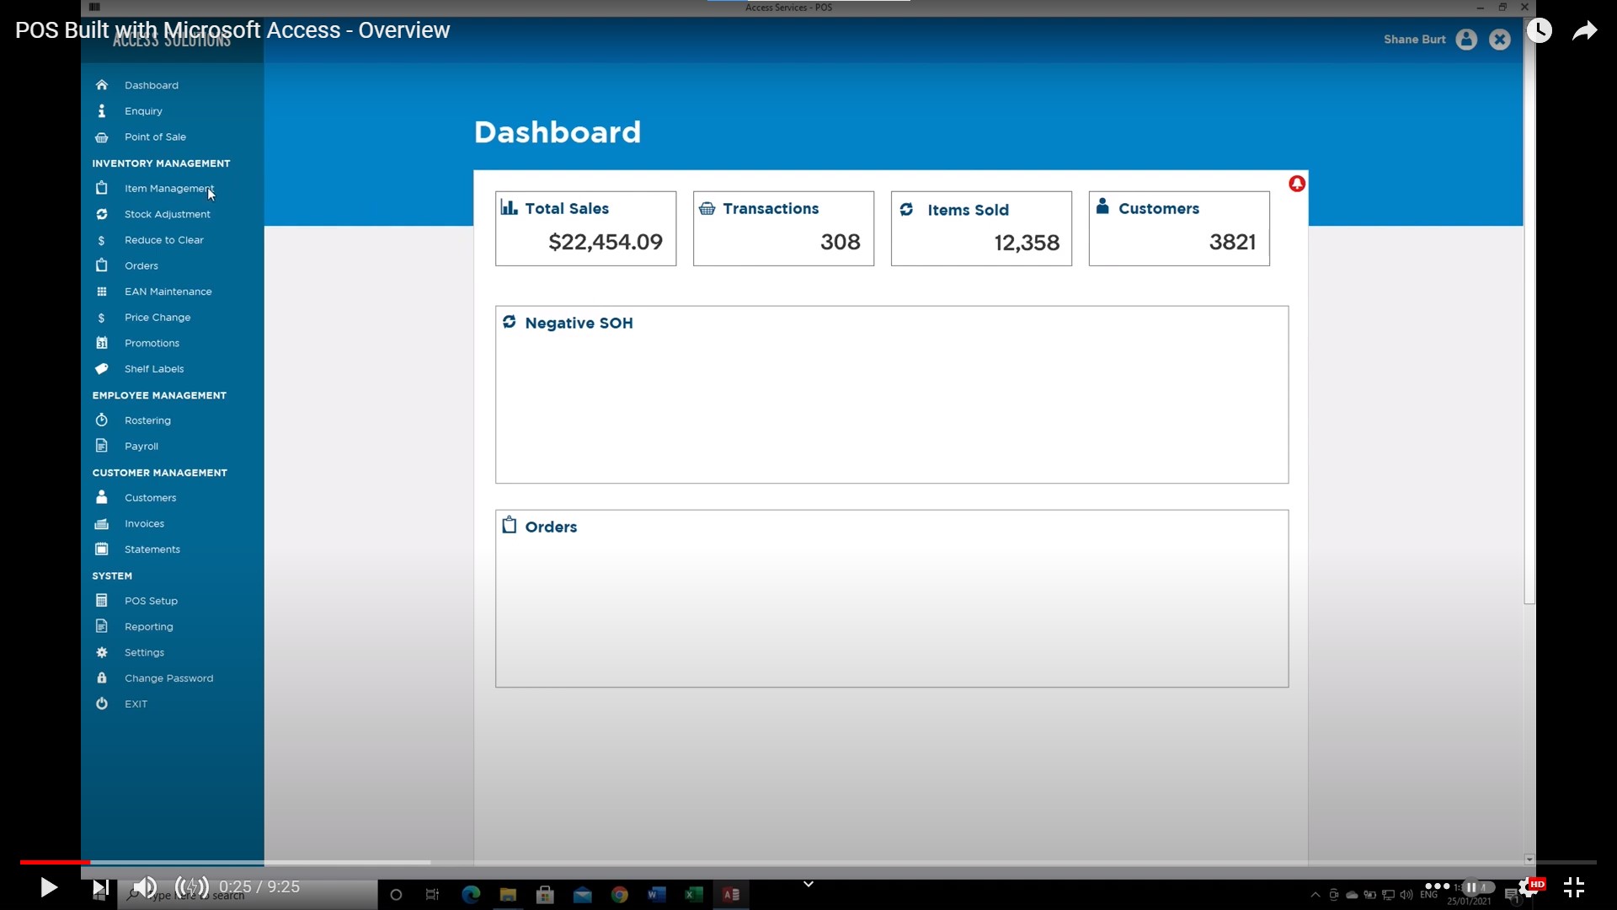1617x910 pixels.
Task: Click the $22,454.09 sales value
Action: pyautogui.click(x=606, y=242)
